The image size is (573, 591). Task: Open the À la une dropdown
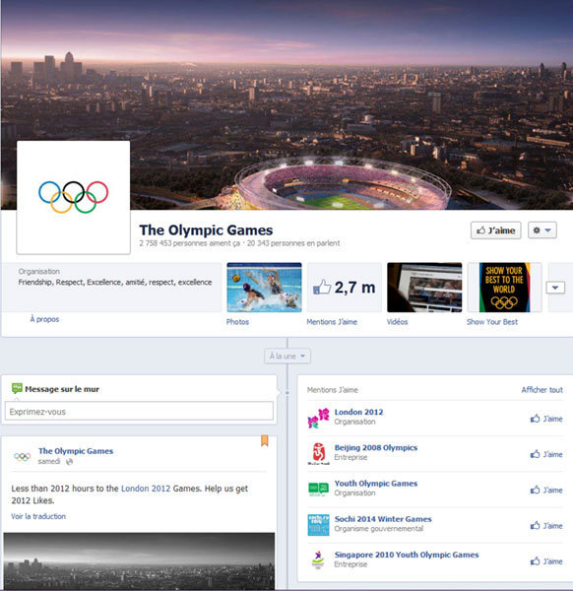click(x=287, y=356)
